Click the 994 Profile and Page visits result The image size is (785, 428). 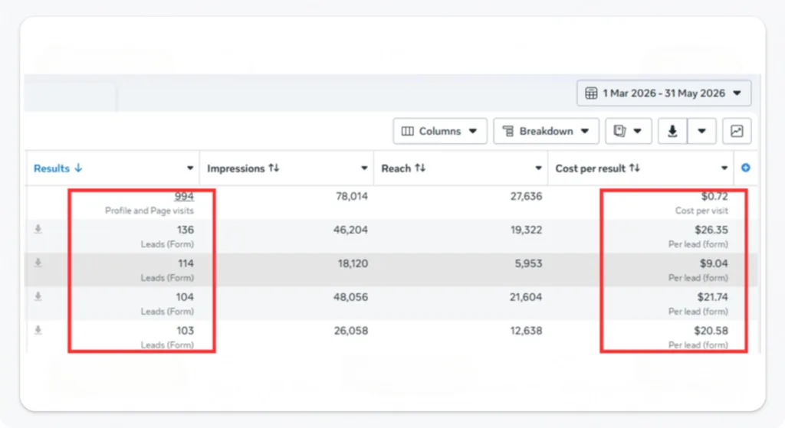click(x=184, y=197)
